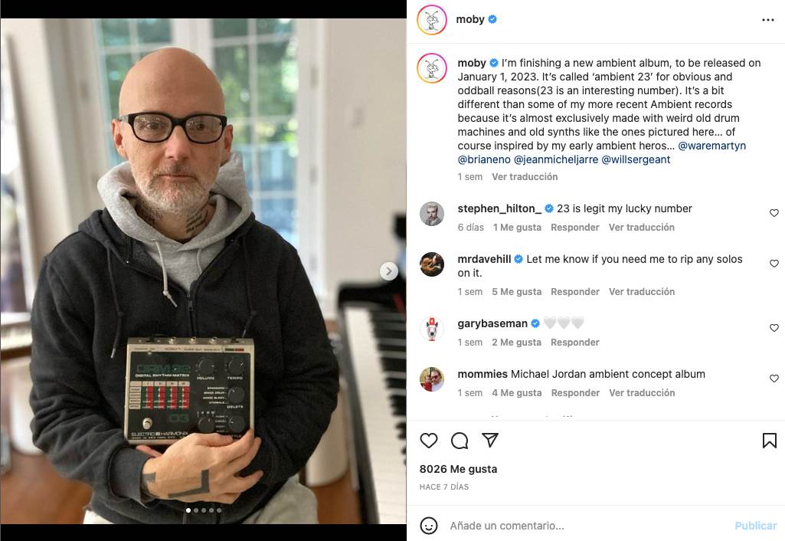Image resolution: width=785 pixels, height=541 pixels.
Task: Focus the Añade un comentario field
Action: (586, 526)
